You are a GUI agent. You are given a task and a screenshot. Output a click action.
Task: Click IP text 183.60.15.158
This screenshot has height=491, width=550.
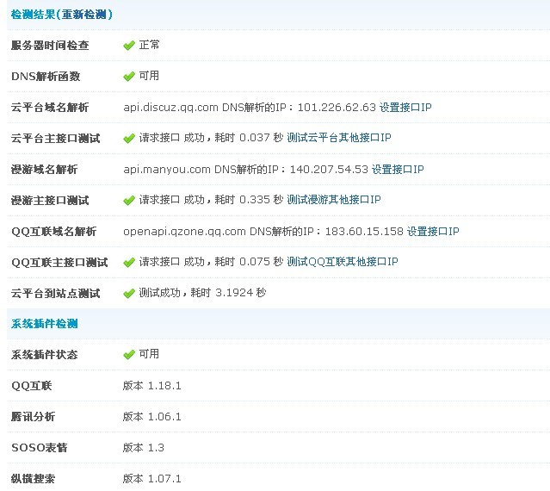click(364, 231)
